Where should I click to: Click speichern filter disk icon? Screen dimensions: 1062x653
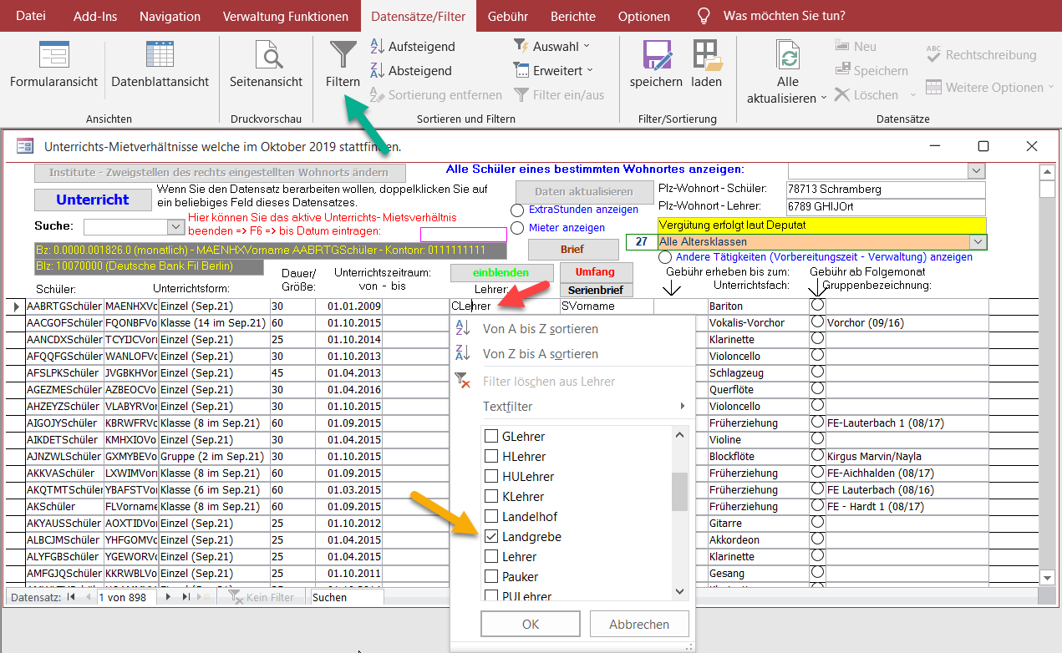pyautogui.click(x=656, y=56)
